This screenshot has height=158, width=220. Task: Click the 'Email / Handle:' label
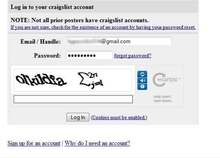(40, 42)
